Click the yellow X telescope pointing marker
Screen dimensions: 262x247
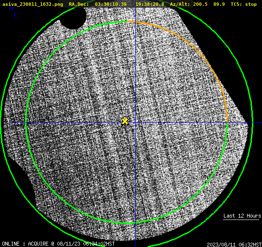(x=125, y=122)
